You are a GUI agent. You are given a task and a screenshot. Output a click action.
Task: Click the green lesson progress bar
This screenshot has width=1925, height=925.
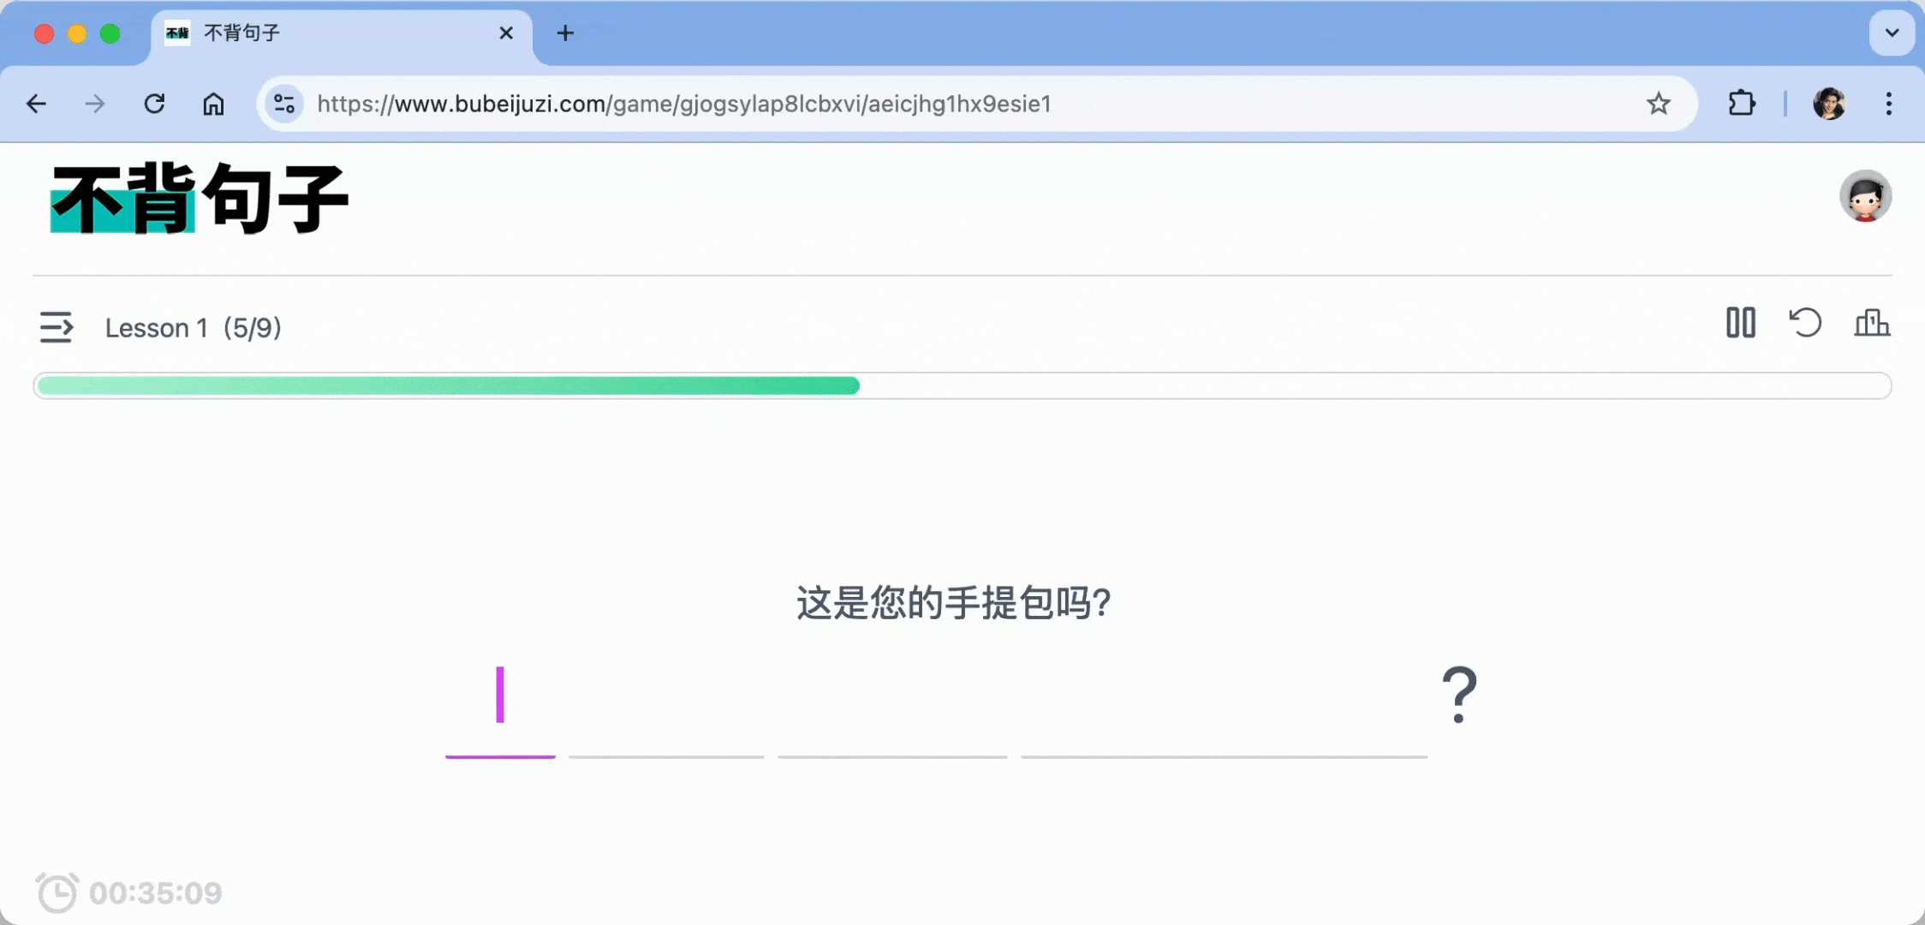pyautogui.click(x=448, y=385)
